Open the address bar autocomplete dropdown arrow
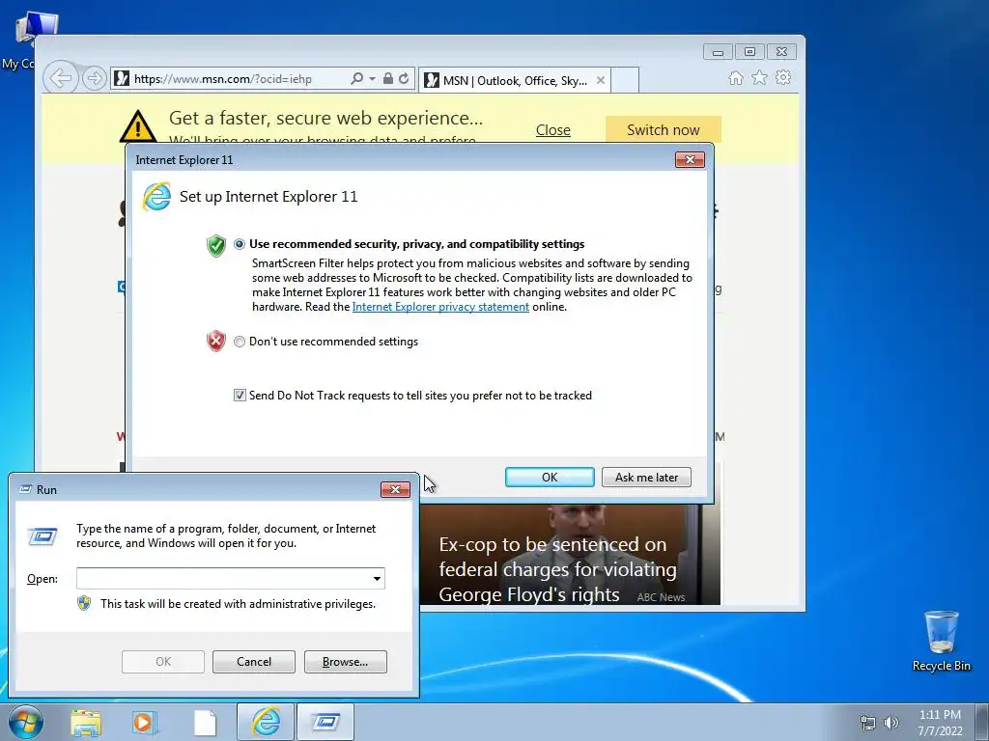 point(372,79)
